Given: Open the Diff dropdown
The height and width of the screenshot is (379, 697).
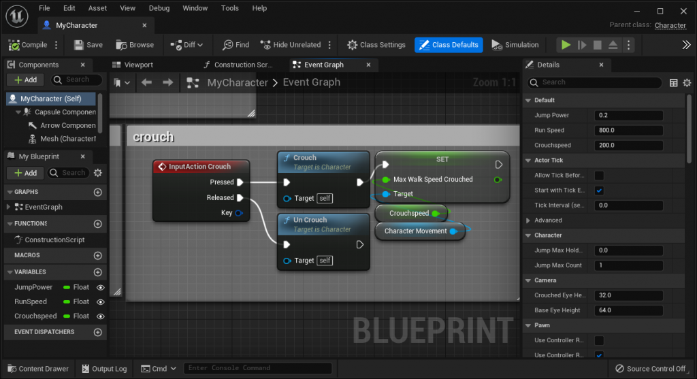Looking at the screenshot, I should point(187,45).
